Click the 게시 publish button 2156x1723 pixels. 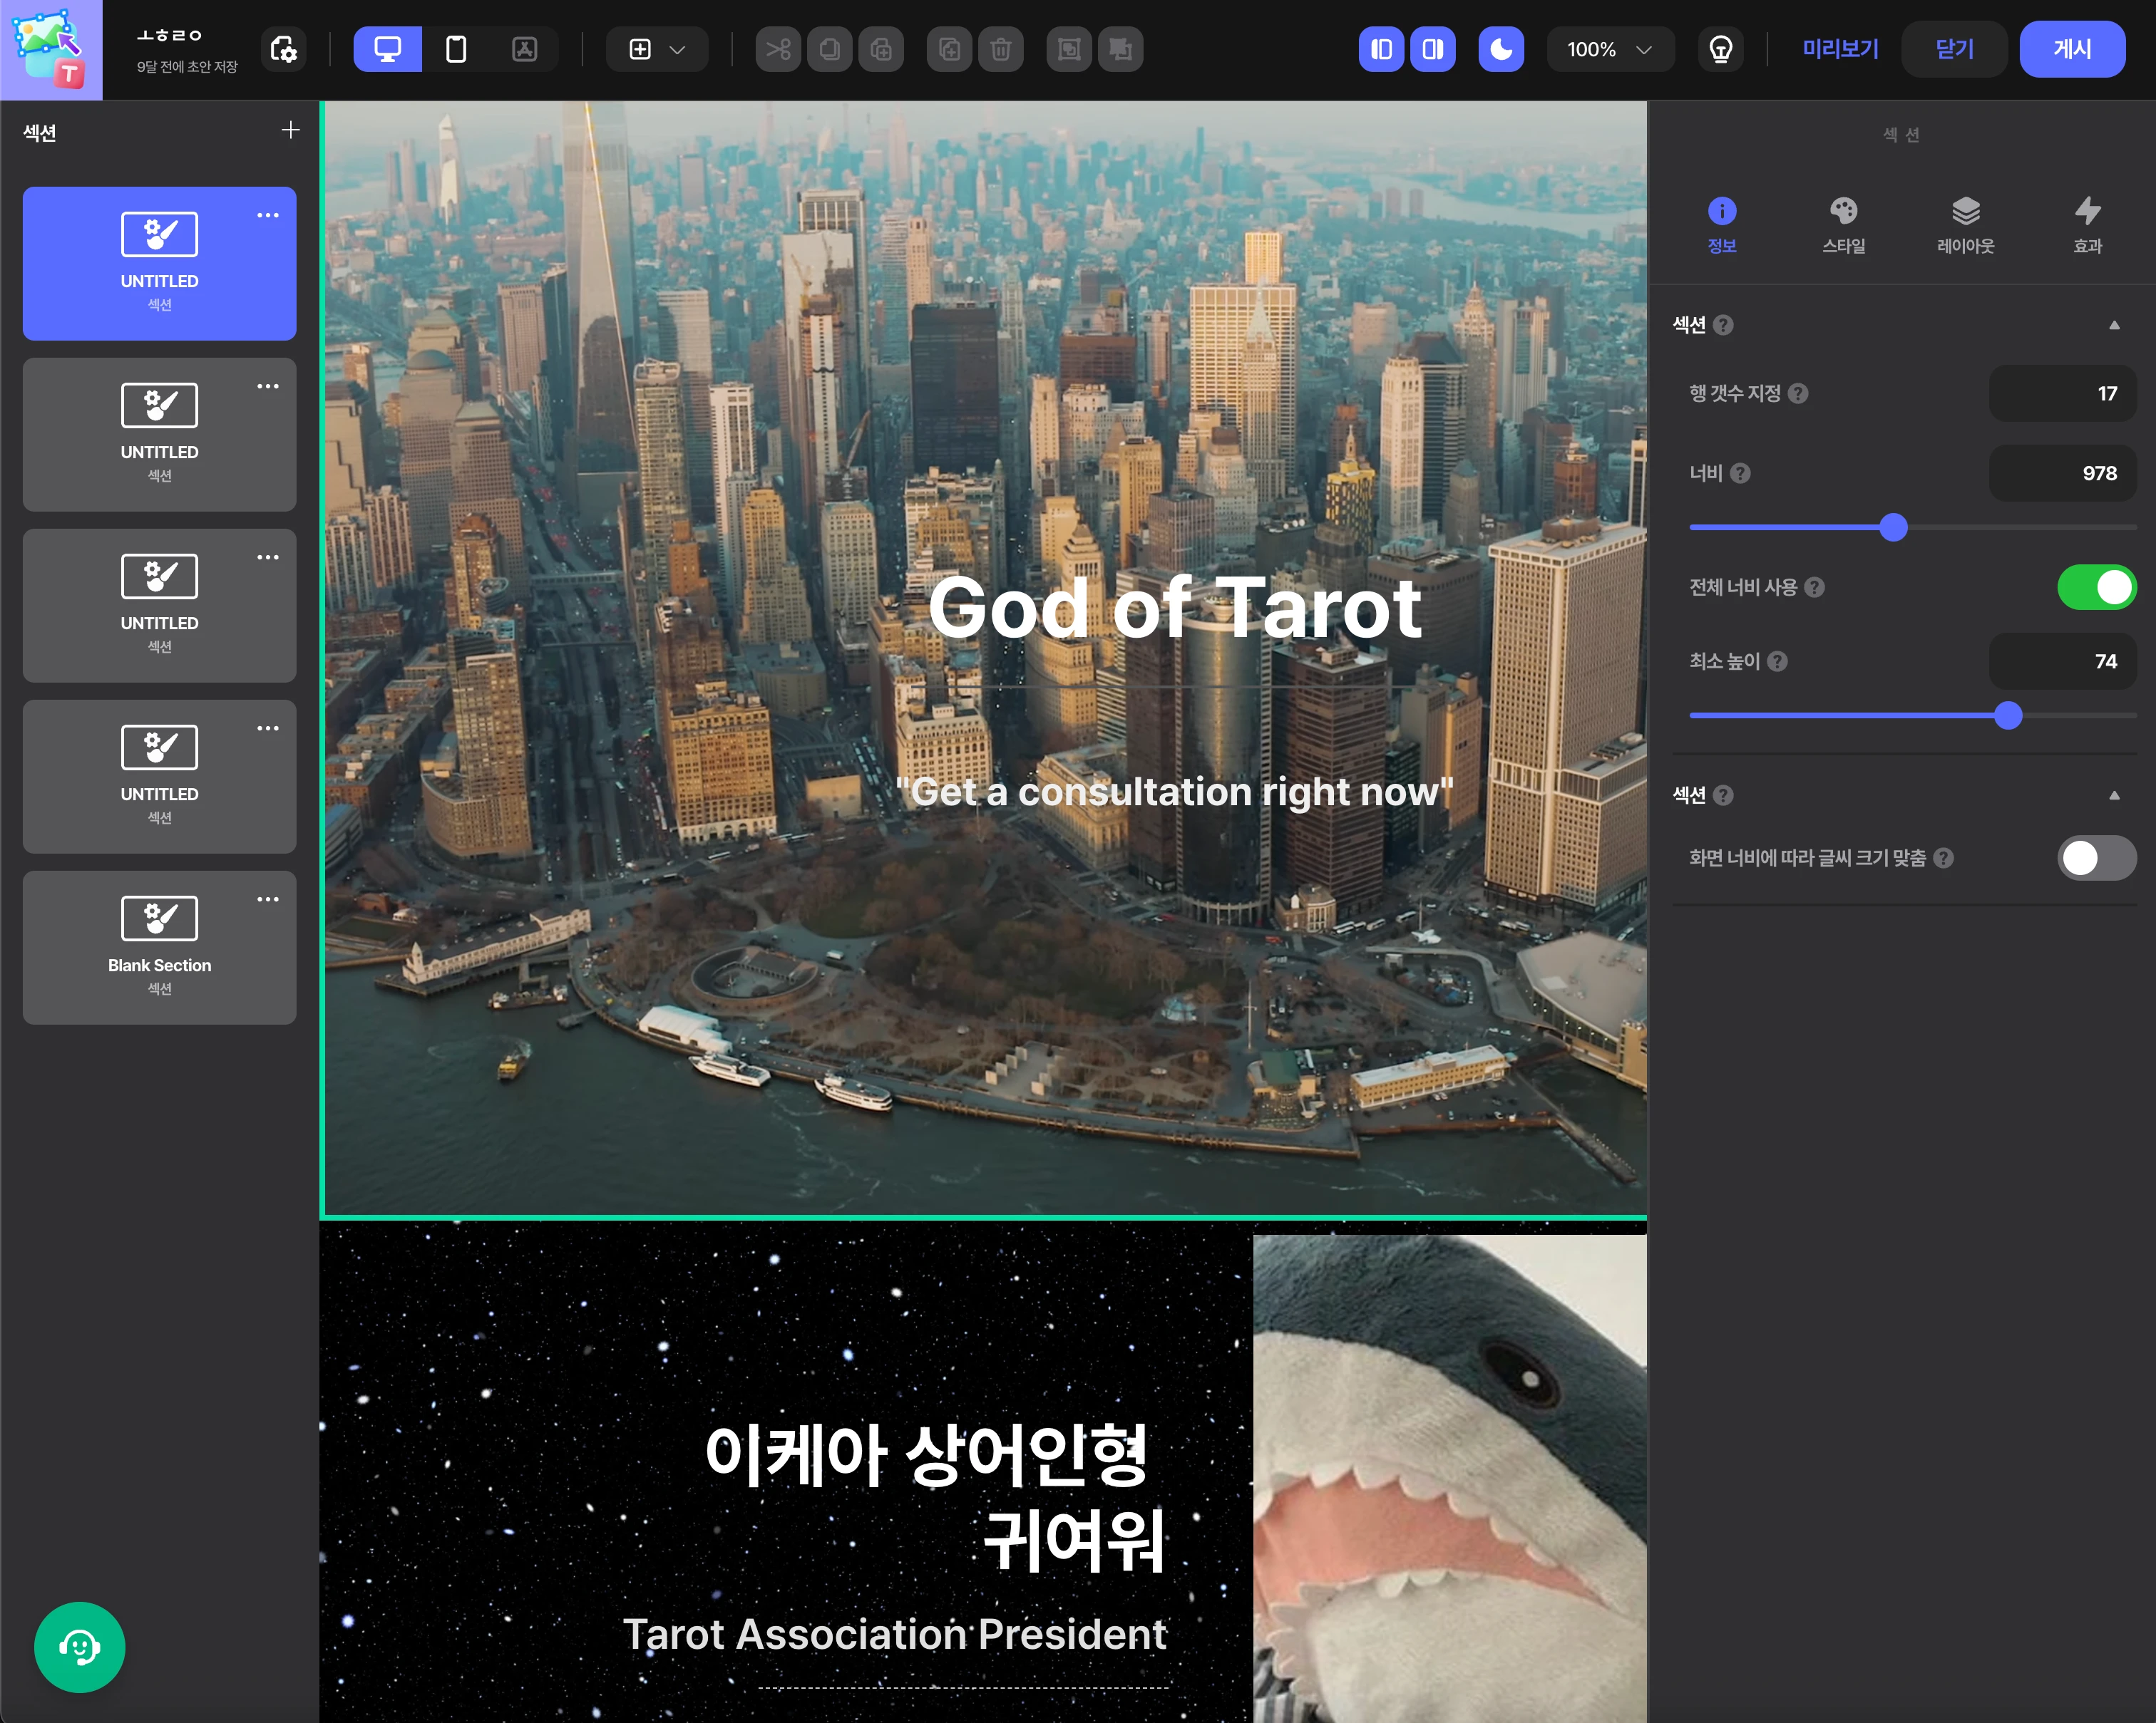click(2072, 49)
